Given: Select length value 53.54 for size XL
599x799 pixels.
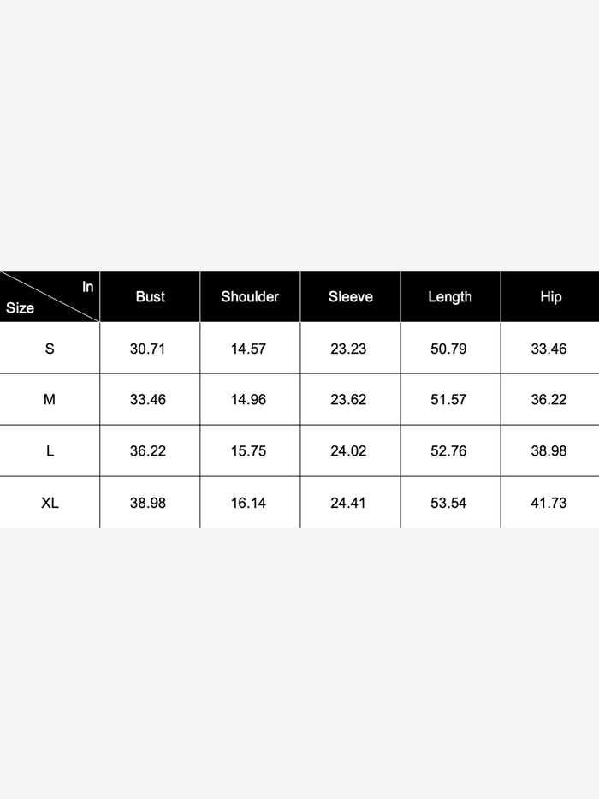Looking at the screenshot, I should (x=448, y=503).
